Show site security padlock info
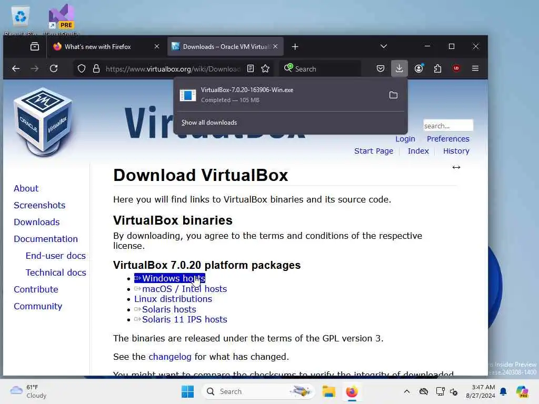 (x=96, y=69)
